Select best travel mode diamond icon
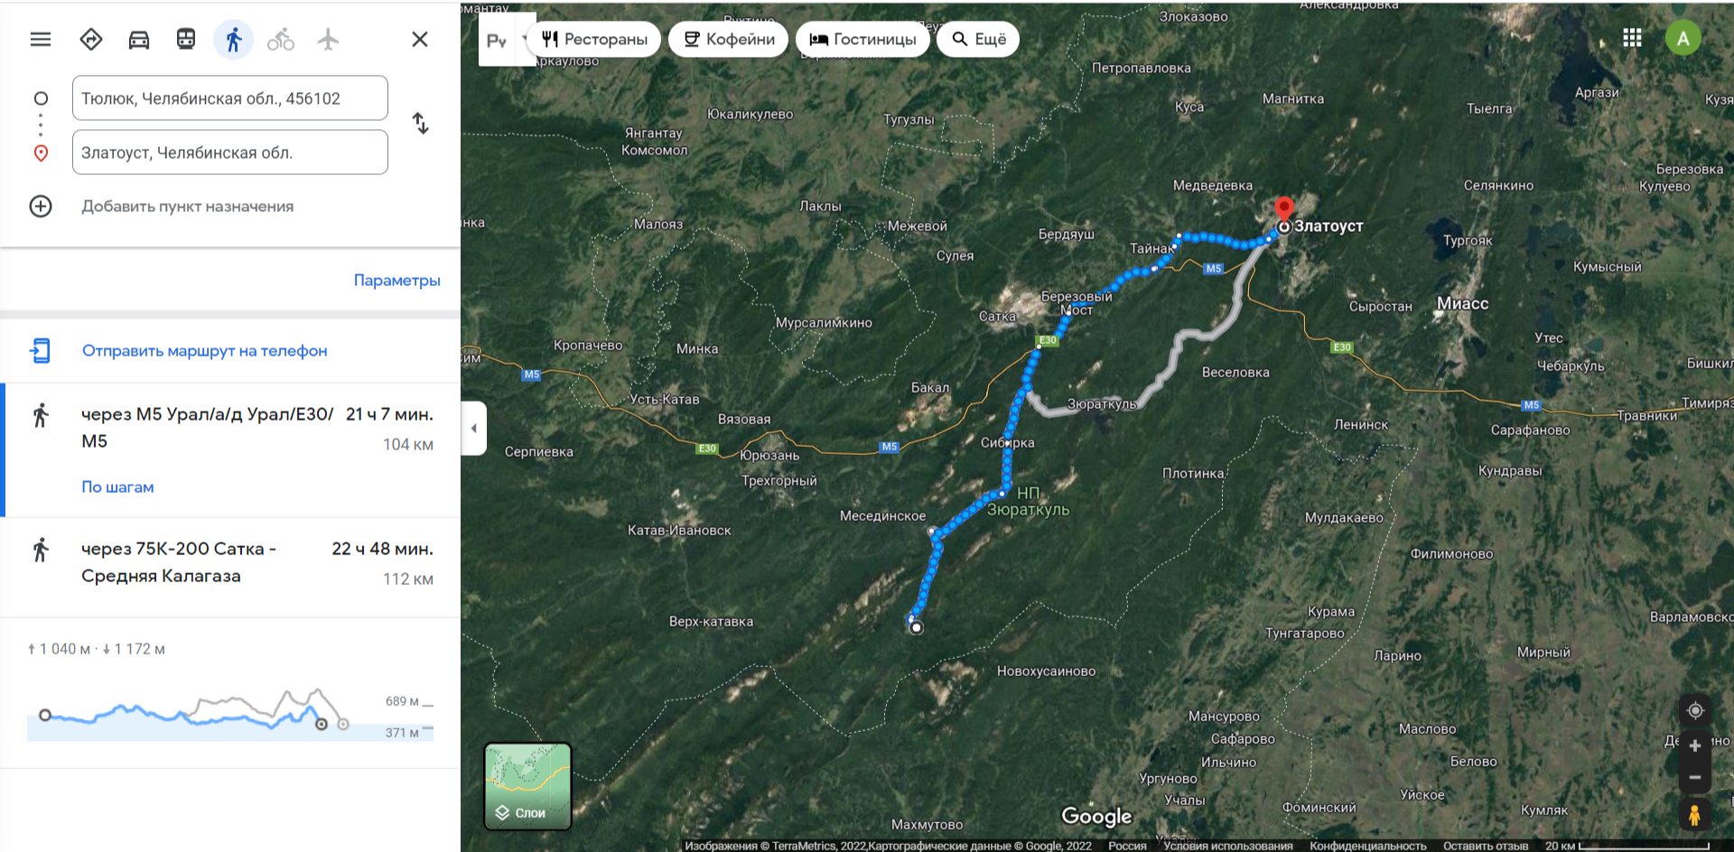This screenshot has height=852, width=1734. point(91,40)
